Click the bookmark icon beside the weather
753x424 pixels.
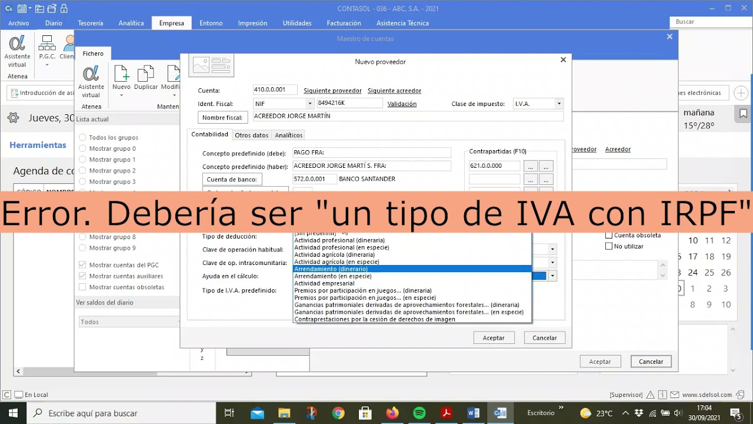click(x=744, y=114)
